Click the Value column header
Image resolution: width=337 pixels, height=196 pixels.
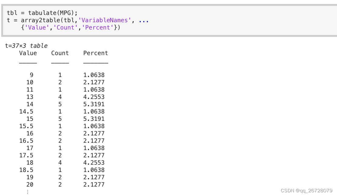(28, 53)
